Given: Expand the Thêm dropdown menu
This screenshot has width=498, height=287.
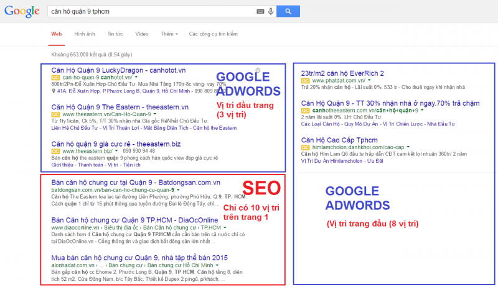Looking at the screenshot, I should (x=169, y=34).
